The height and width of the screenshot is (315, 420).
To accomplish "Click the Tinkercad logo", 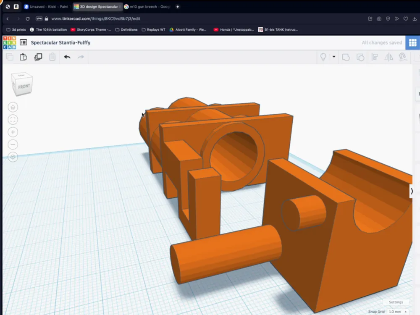I will coord(10,42).
